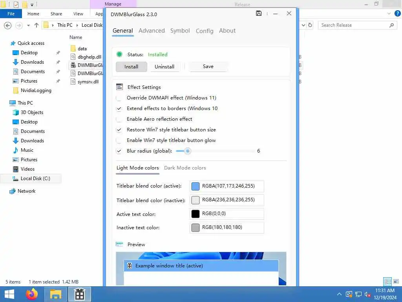Expand the address bar history dropdown
402x302 pixels.
click(303, 25)
